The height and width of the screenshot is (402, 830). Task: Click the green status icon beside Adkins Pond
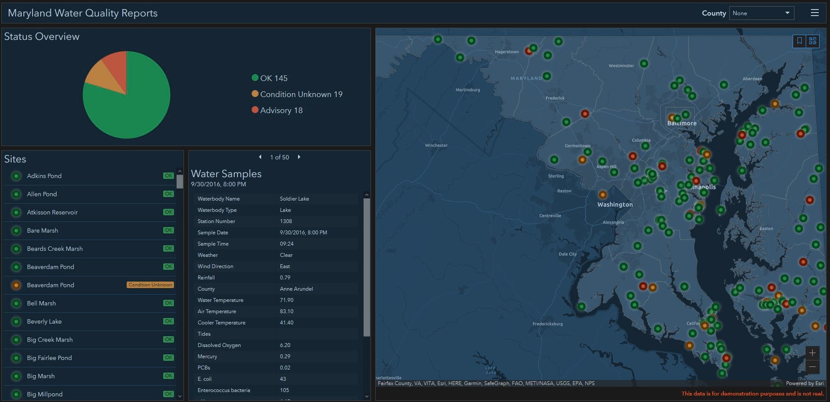16,176
